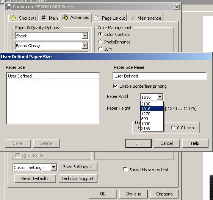Check Show this screen first
Image resolution: width=213 pixels, height=200 pixels.
[x=125, y=169]
